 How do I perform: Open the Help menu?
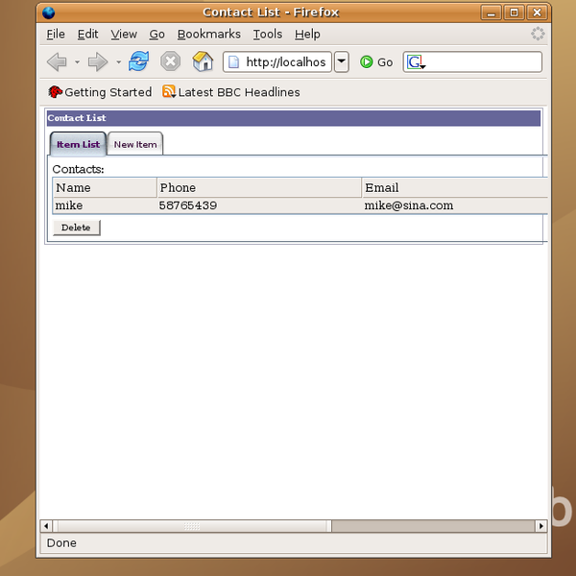click(x=307, y=35)
